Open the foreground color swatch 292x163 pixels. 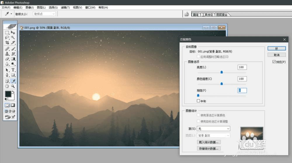point(8,94)
